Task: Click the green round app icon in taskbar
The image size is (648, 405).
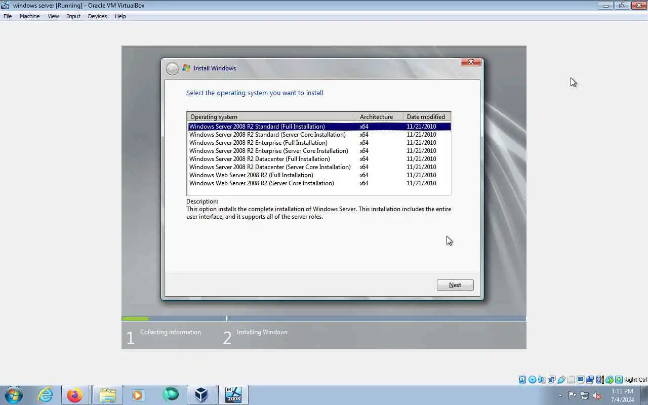Action: tap(171, 394)
